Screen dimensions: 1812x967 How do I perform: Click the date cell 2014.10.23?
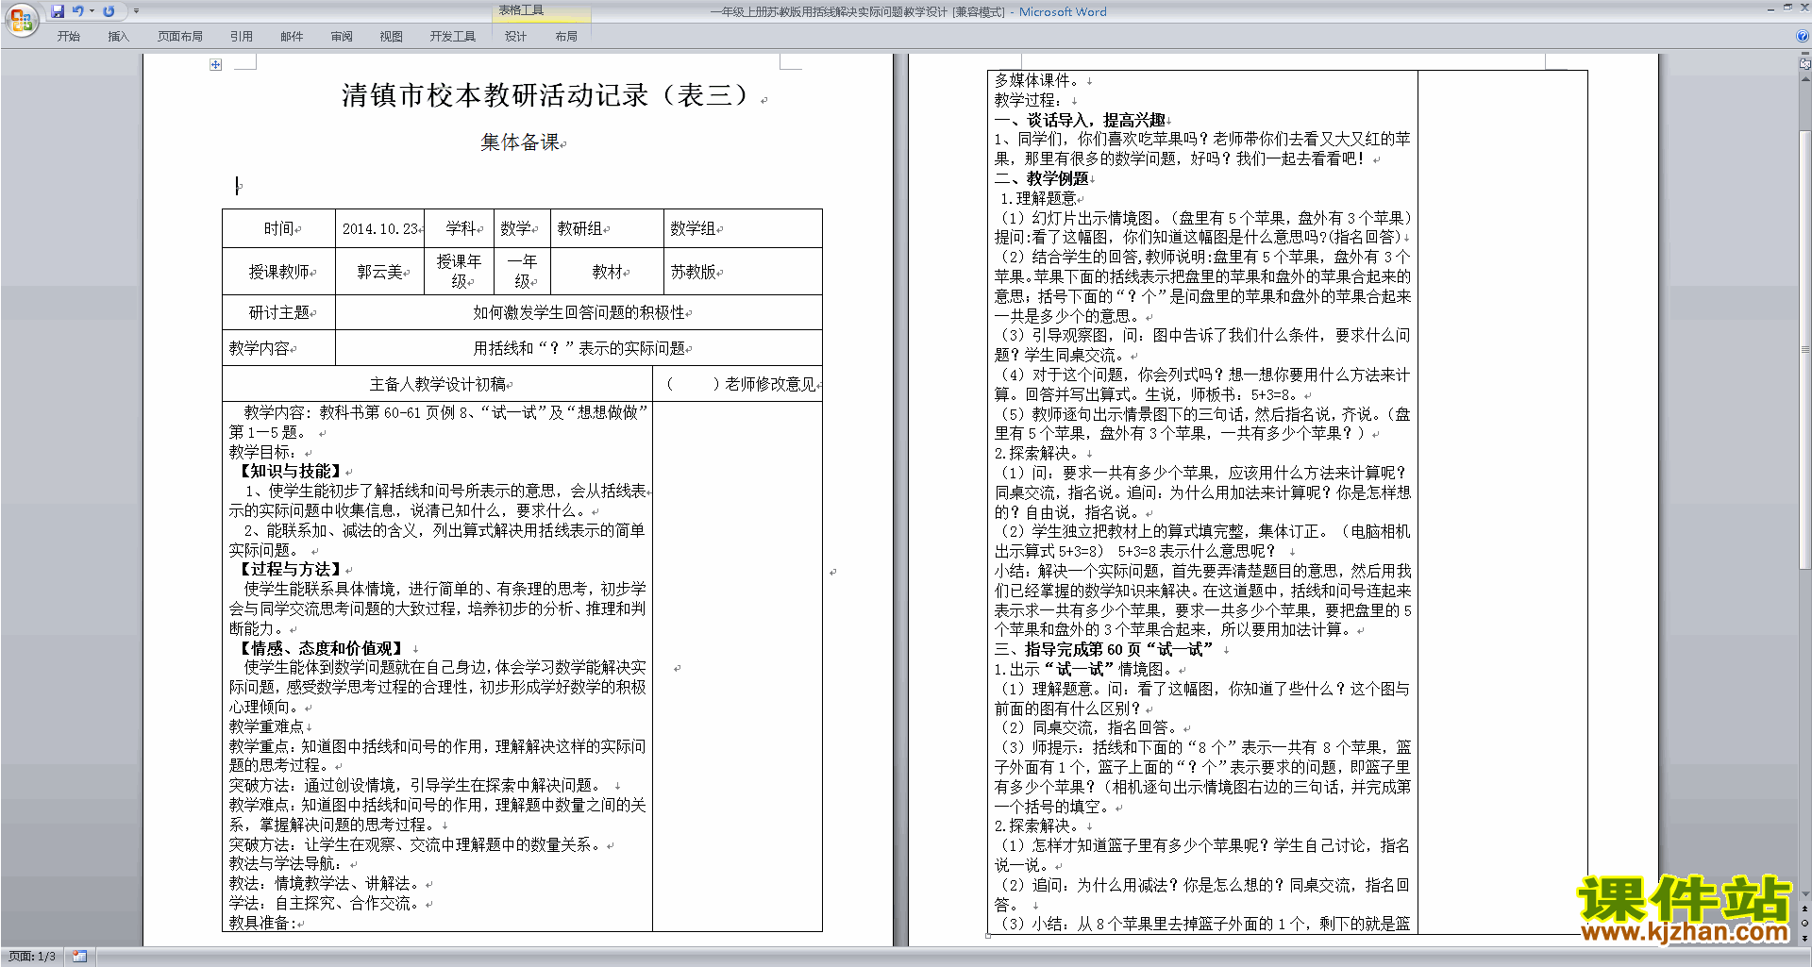tap(380, 229)
